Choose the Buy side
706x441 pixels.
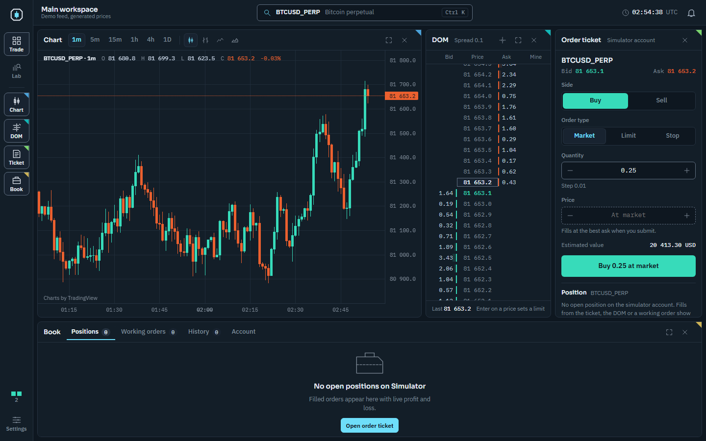point(595,101)
